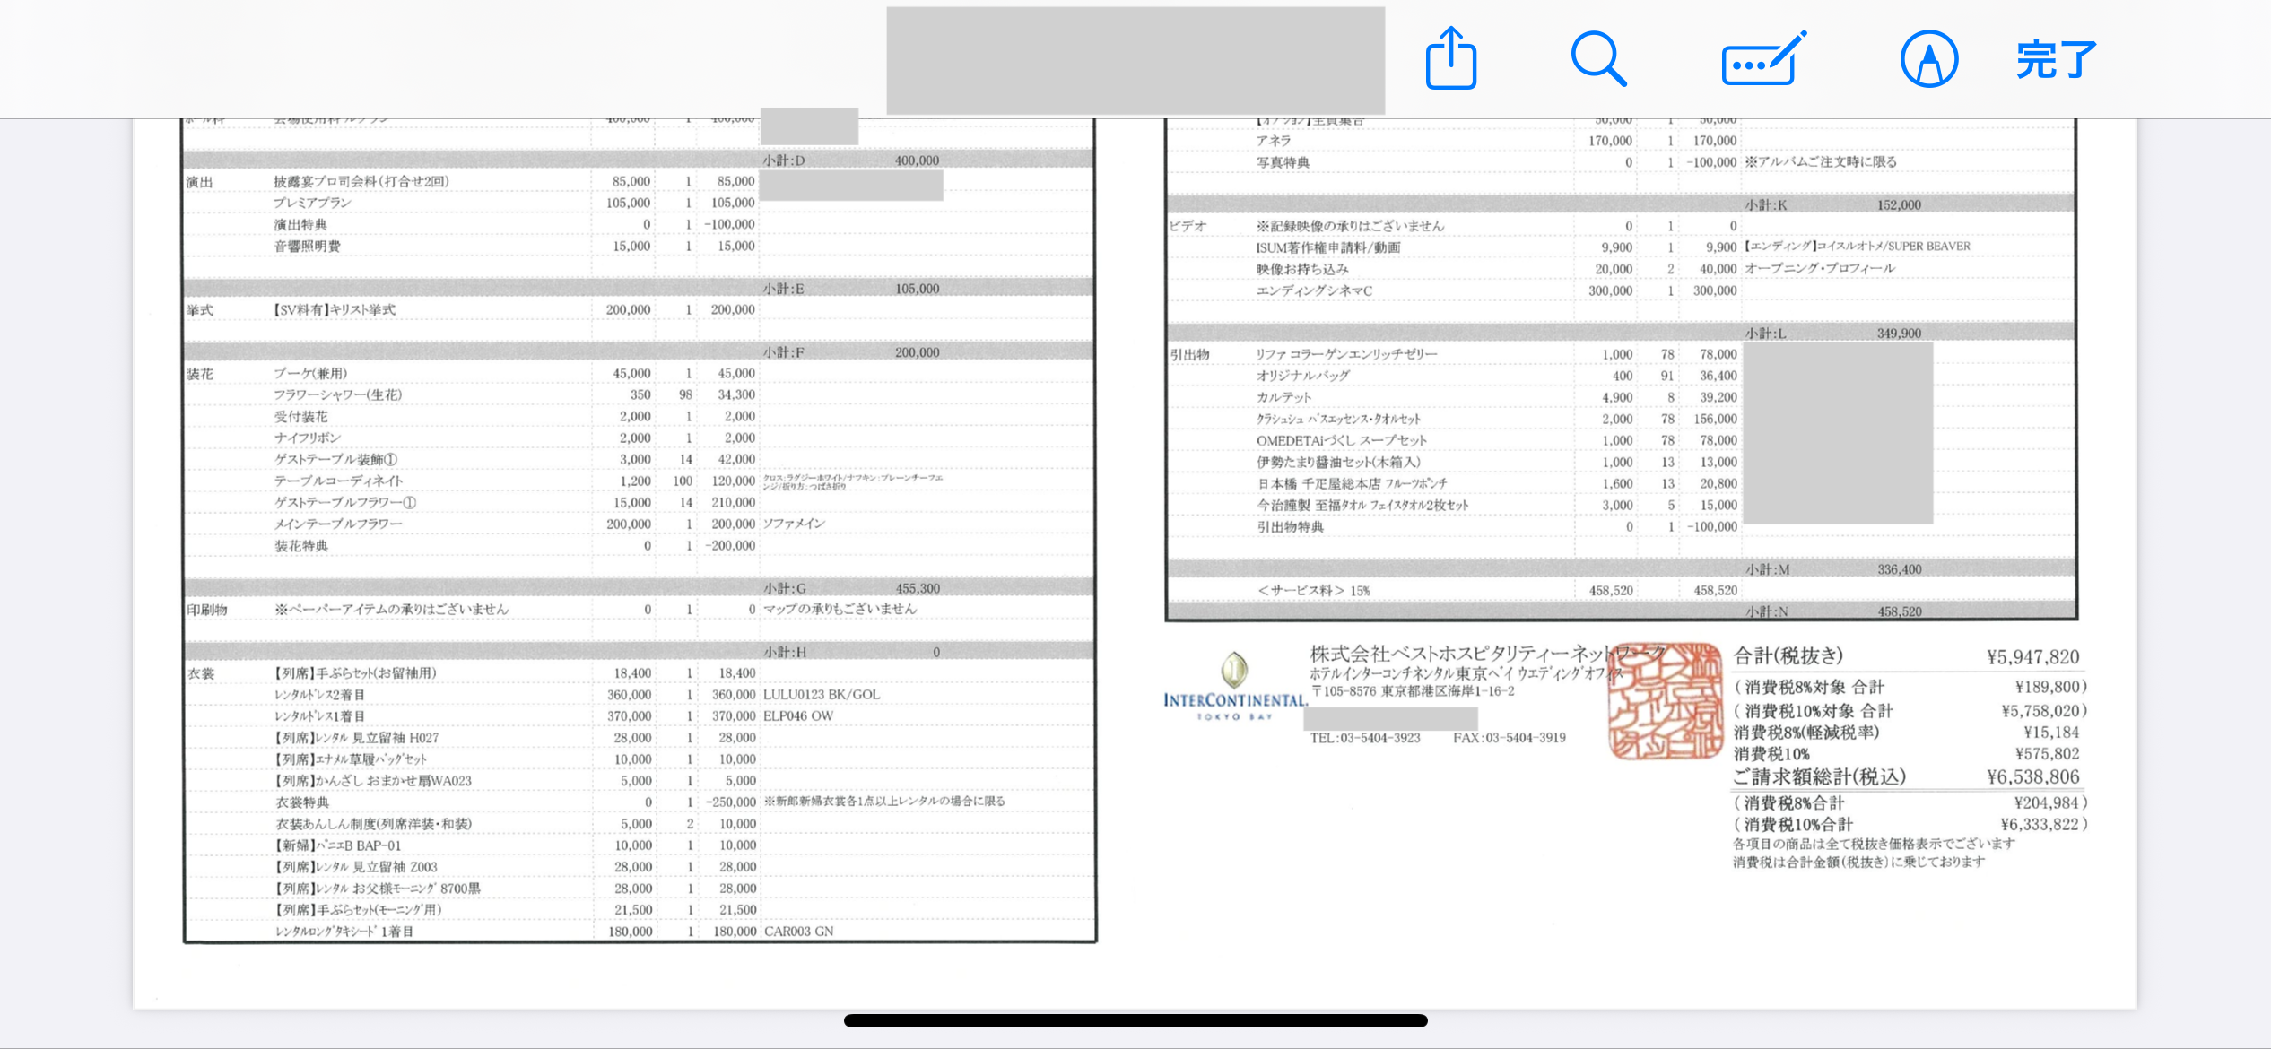Tap the FAX:03-5404-3919 number
2271x1049 pixels.
[x=1510, y=738]
